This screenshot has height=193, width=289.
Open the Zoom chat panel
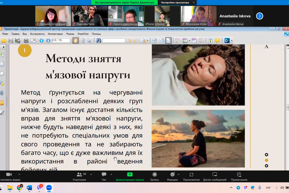click(104, 176)
